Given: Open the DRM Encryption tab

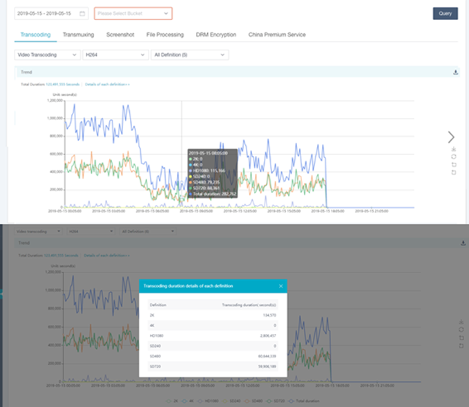Looking at the screenshot, I should (x=215, y=34).
